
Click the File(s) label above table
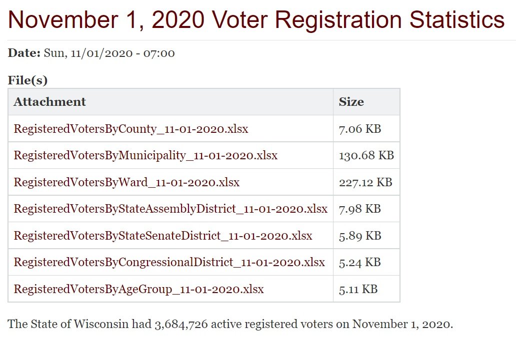[x=27, y=80]
